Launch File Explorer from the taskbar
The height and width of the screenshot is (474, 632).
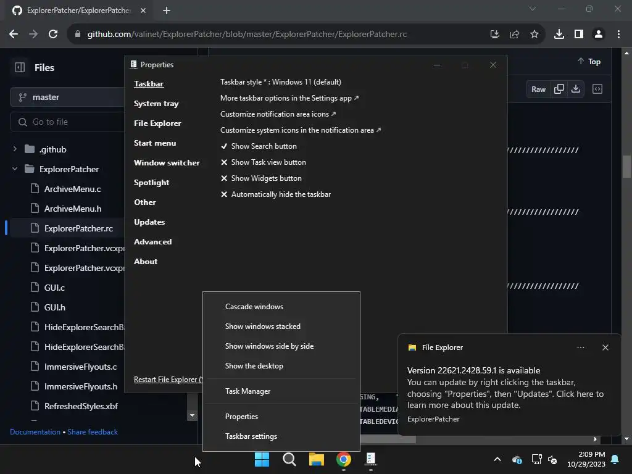pos(317,459)
